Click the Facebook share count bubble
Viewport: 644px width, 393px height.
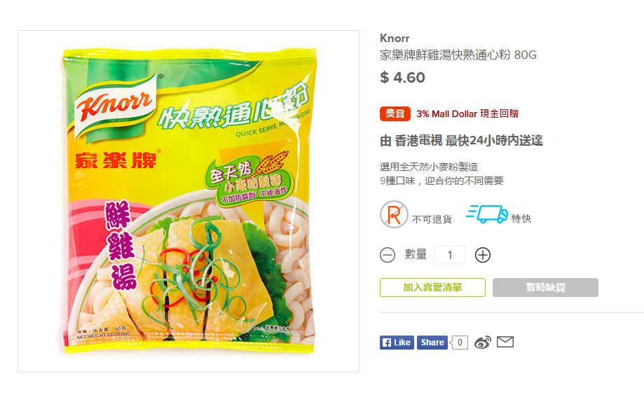coord(460,343)
